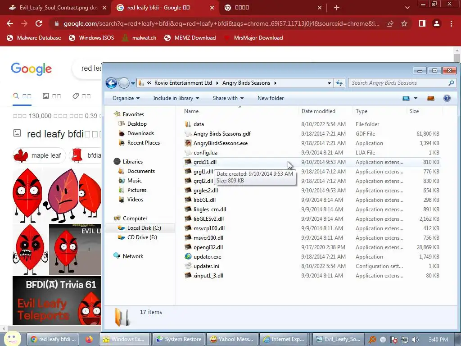The image size is (461, 346).
Task: Select Music library
Action: tap(134, 180)
